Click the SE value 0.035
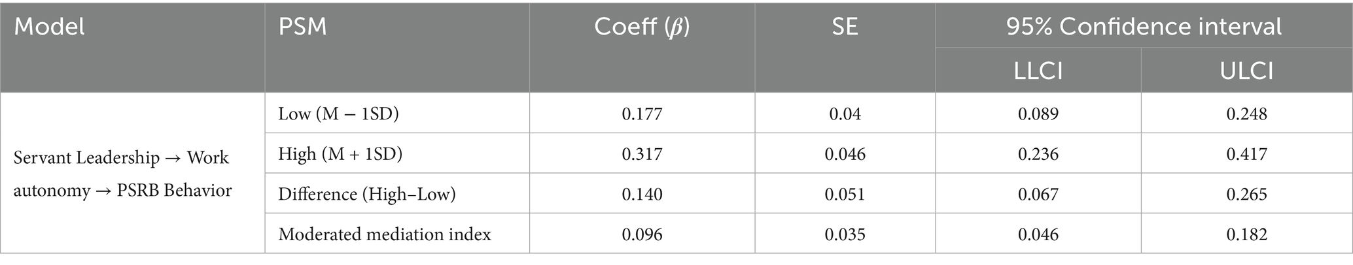 tap(845, 234)
